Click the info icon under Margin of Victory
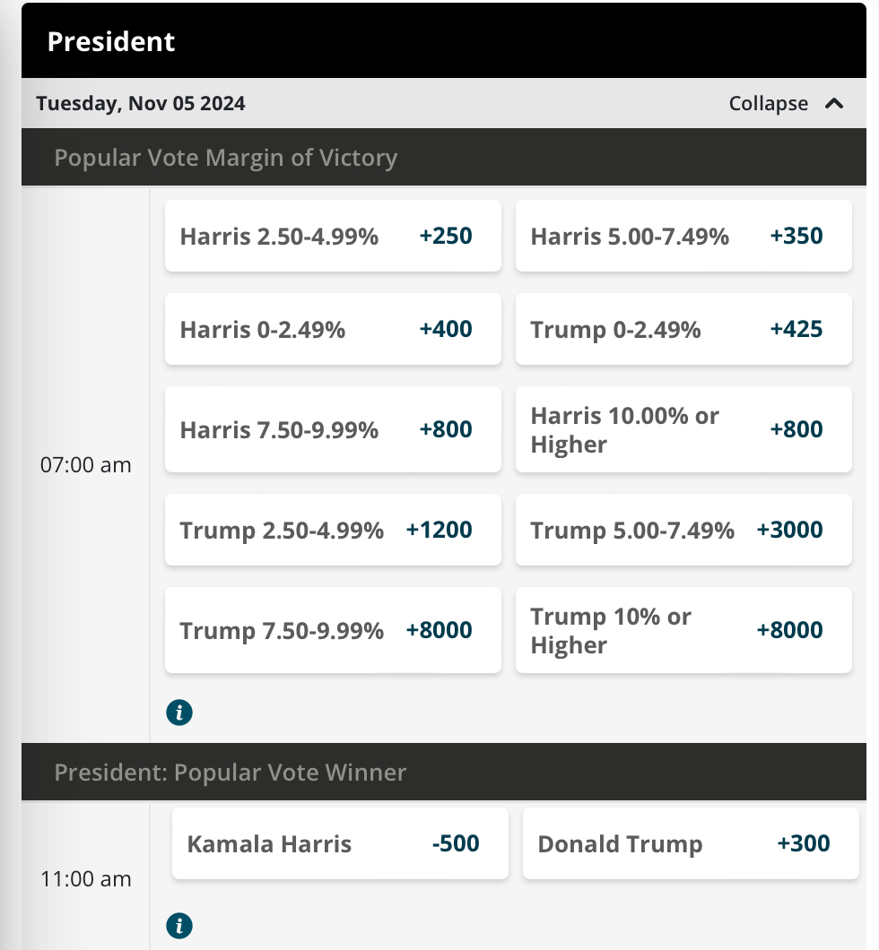879x950 pixels. [x=179, y=712]
